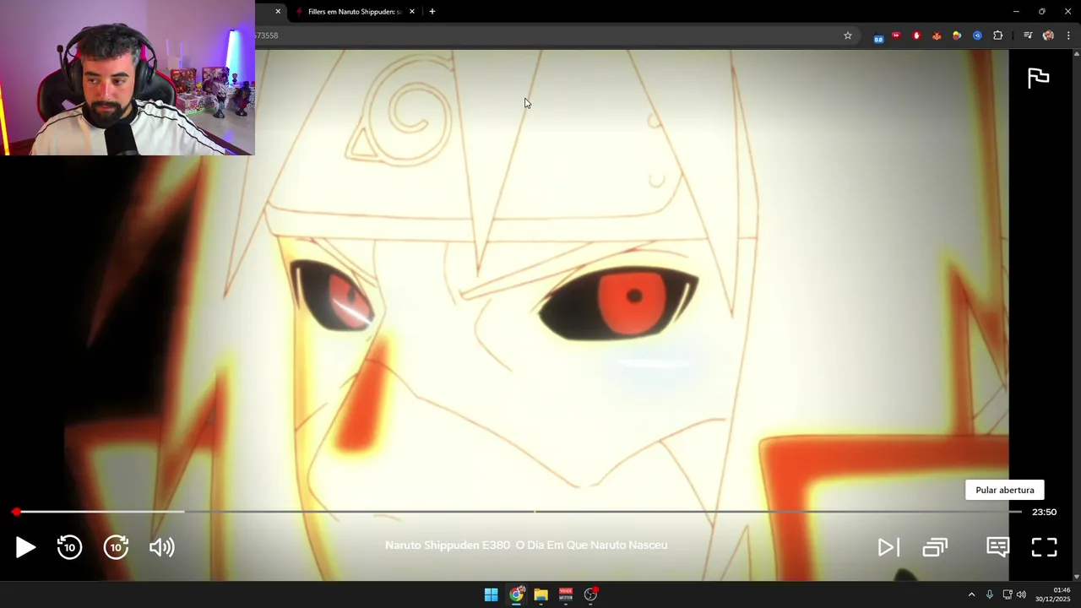Open File Explorer from the taskbar
This screenshot has width=1081, height=608.
(540, 594)
